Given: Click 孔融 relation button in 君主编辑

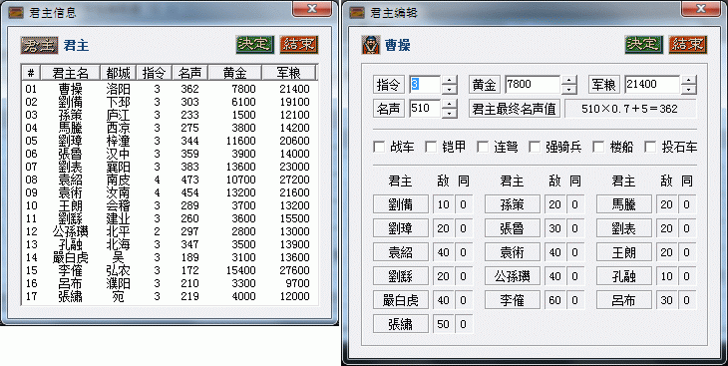Looking at the screenshot, I should point(624,277).
